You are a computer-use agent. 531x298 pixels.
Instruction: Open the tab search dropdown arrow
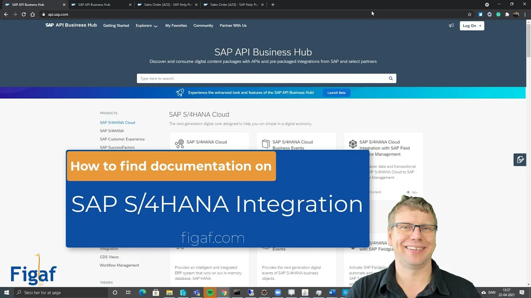click(x=487, y=5)
